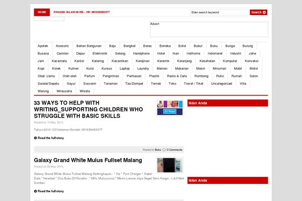Open the Souvenir category
This screenshot has height=201, width=302.
tap(90, 83)
